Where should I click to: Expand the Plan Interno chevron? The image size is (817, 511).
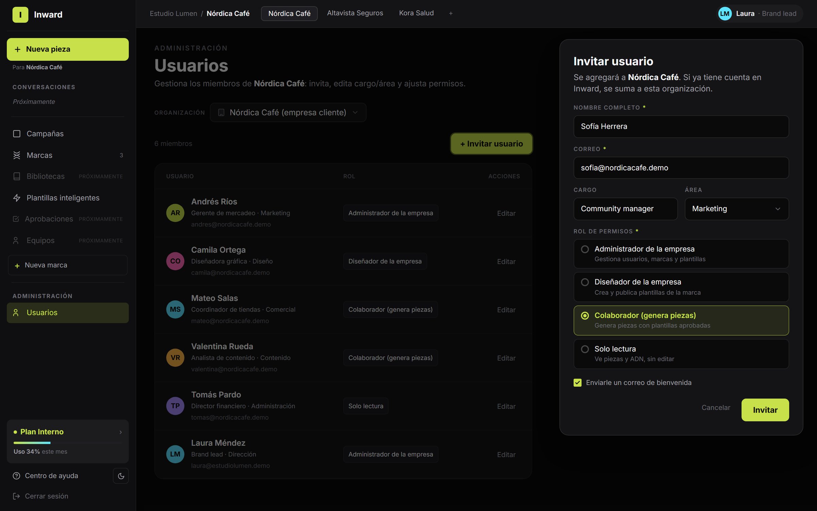[x=121, y=432]
